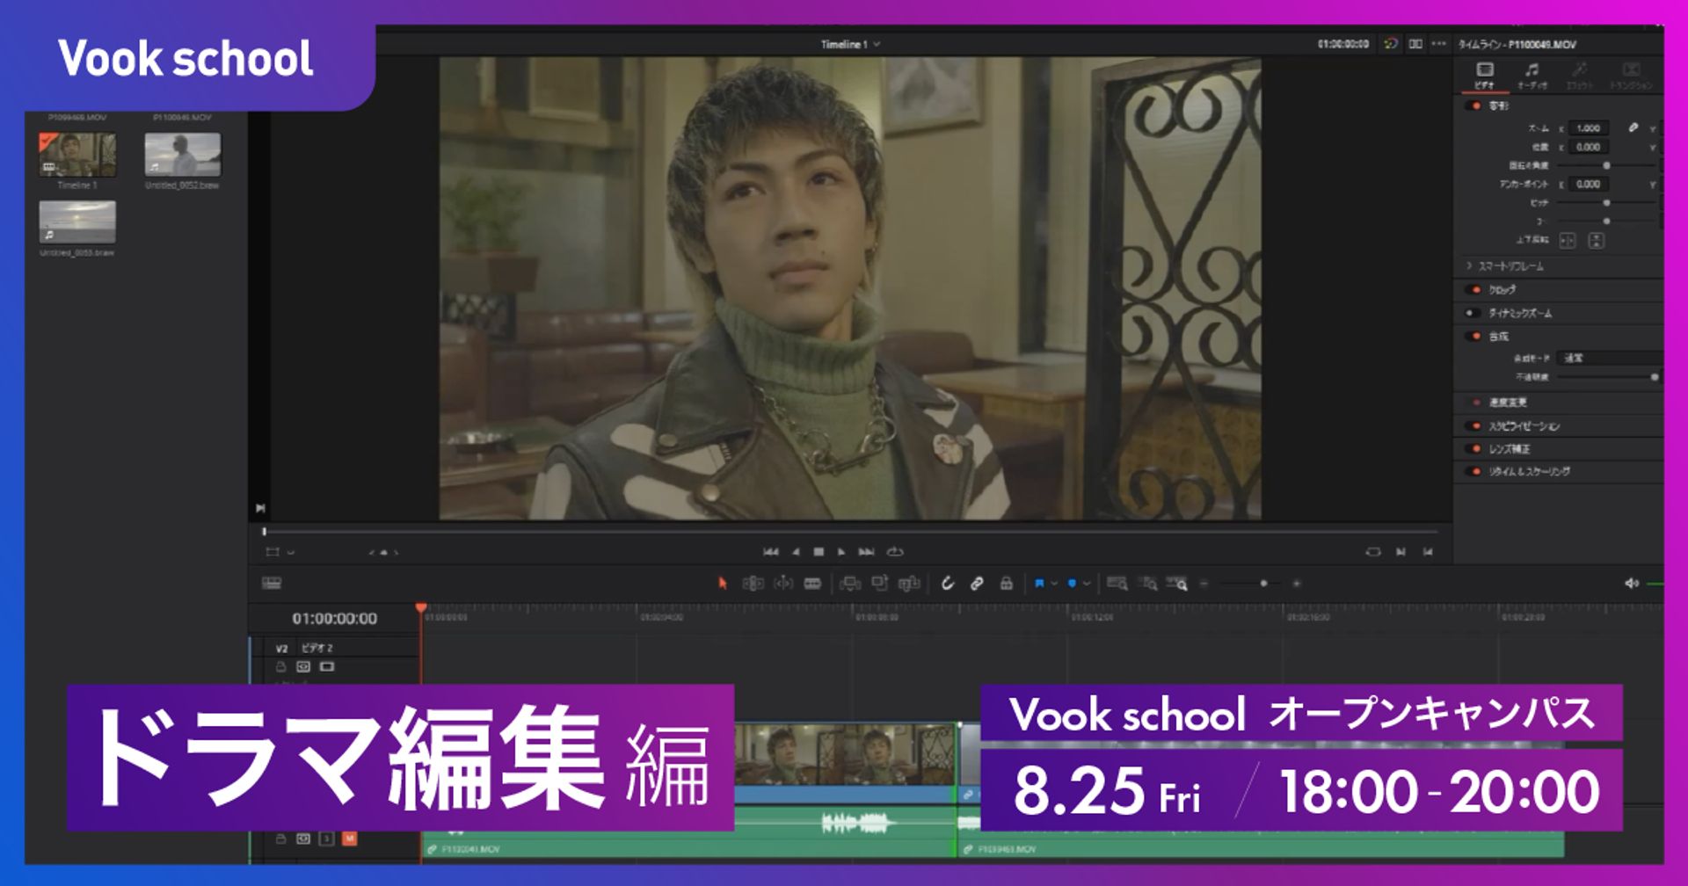Enable the ダイナミックズーム toggle

point(1472,311)
